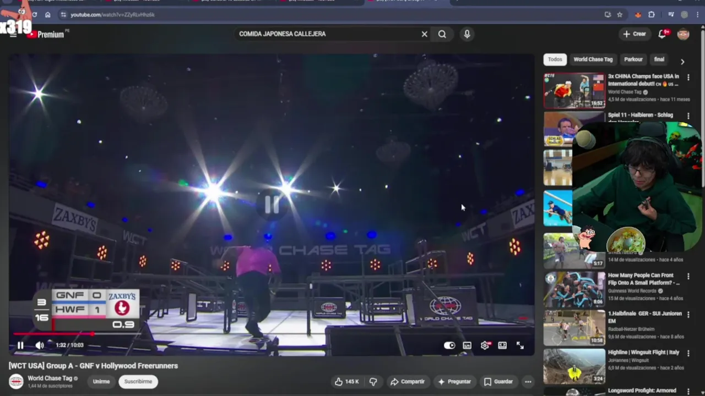Open the How Many People Can Front Flip thumbnail
The image size is (705, 396).
[574, 289]
